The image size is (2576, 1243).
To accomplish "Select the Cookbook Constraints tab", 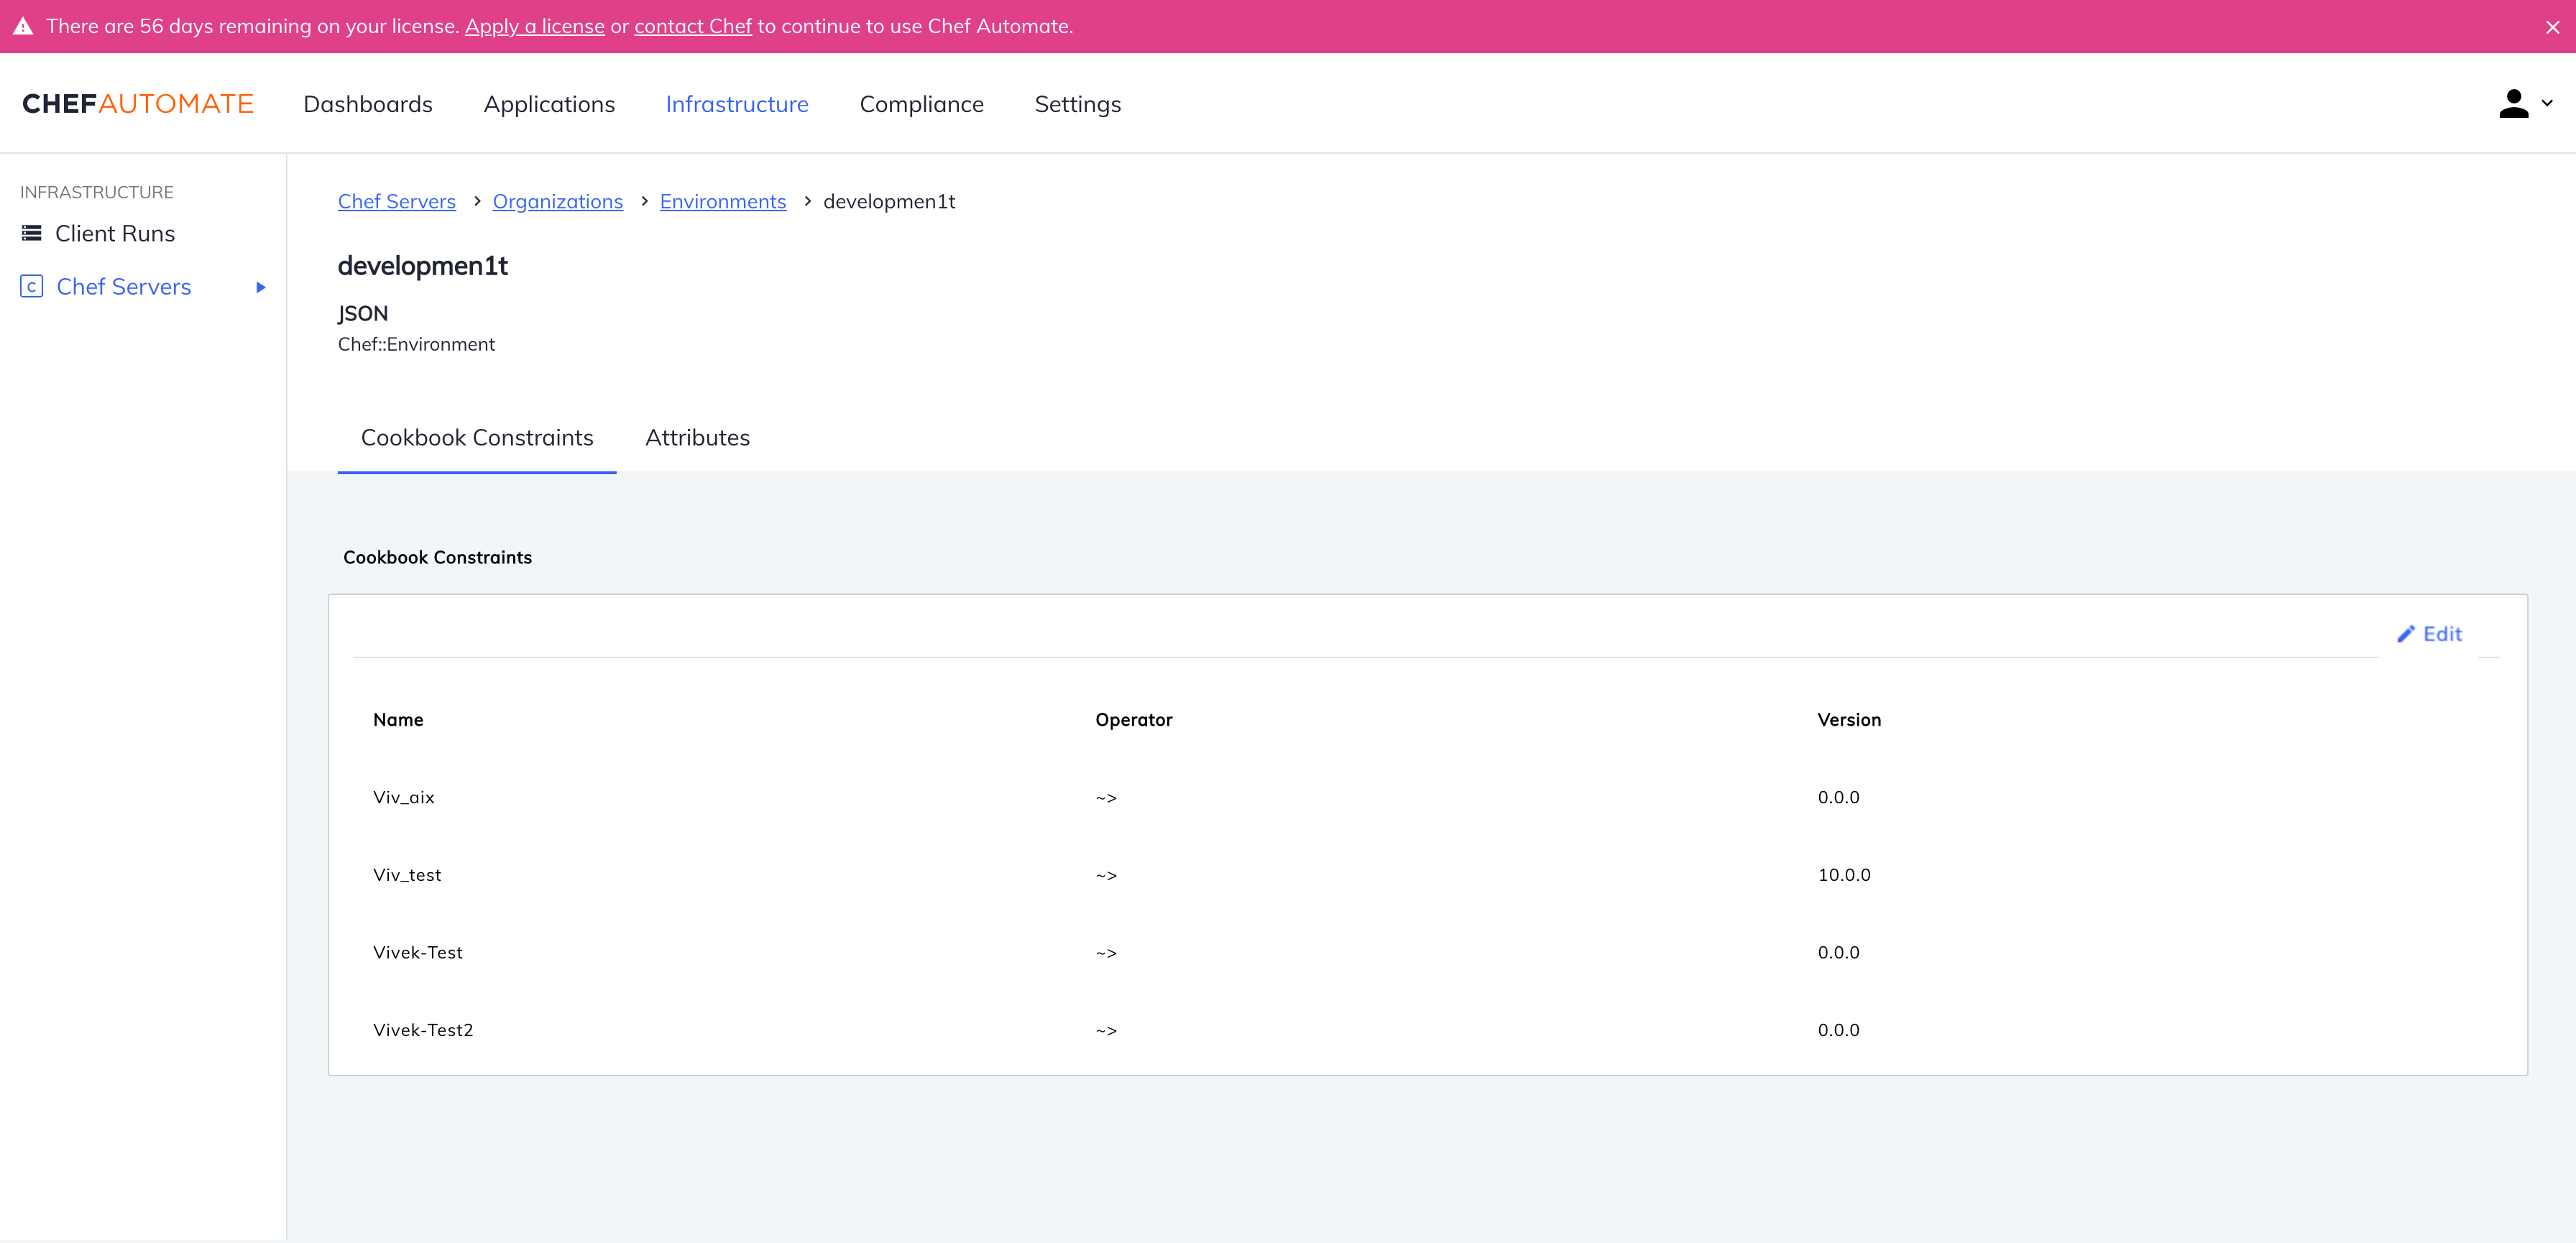I will pyautogui.click(x=476, y=437).
